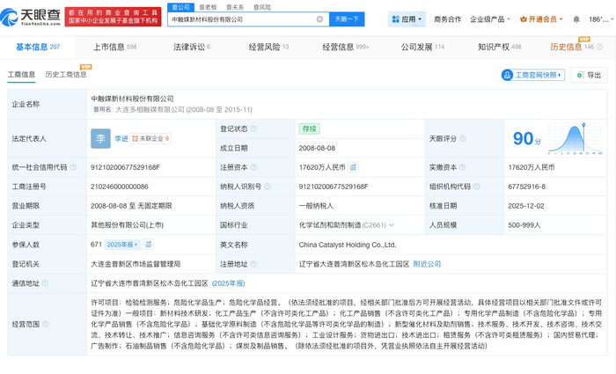
Task: Open the chart icon next to 2025年报
Action: [149, 245]
